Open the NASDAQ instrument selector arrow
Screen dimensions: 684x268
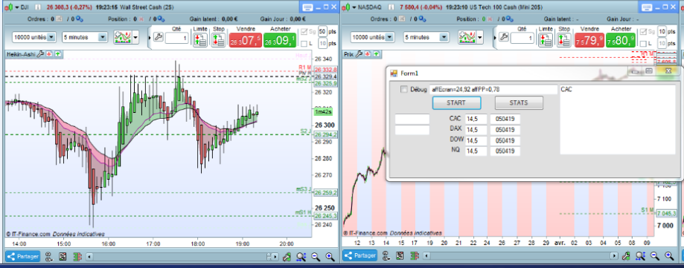tap(354, 7)
